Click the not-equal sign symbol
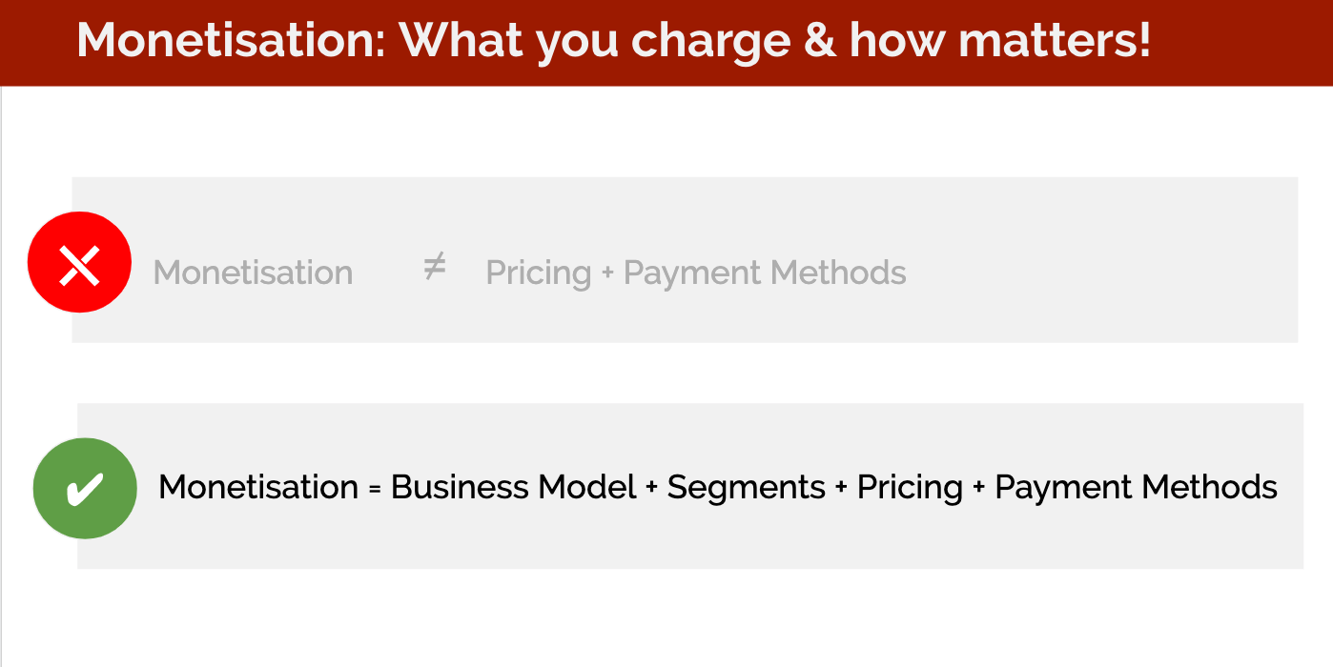 tap(434, 269)
